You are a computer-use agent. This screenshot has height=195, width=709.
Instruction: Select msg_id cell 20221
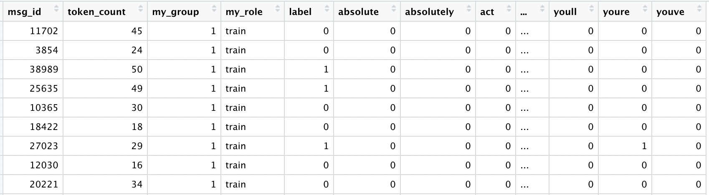[x=44, y=185]
